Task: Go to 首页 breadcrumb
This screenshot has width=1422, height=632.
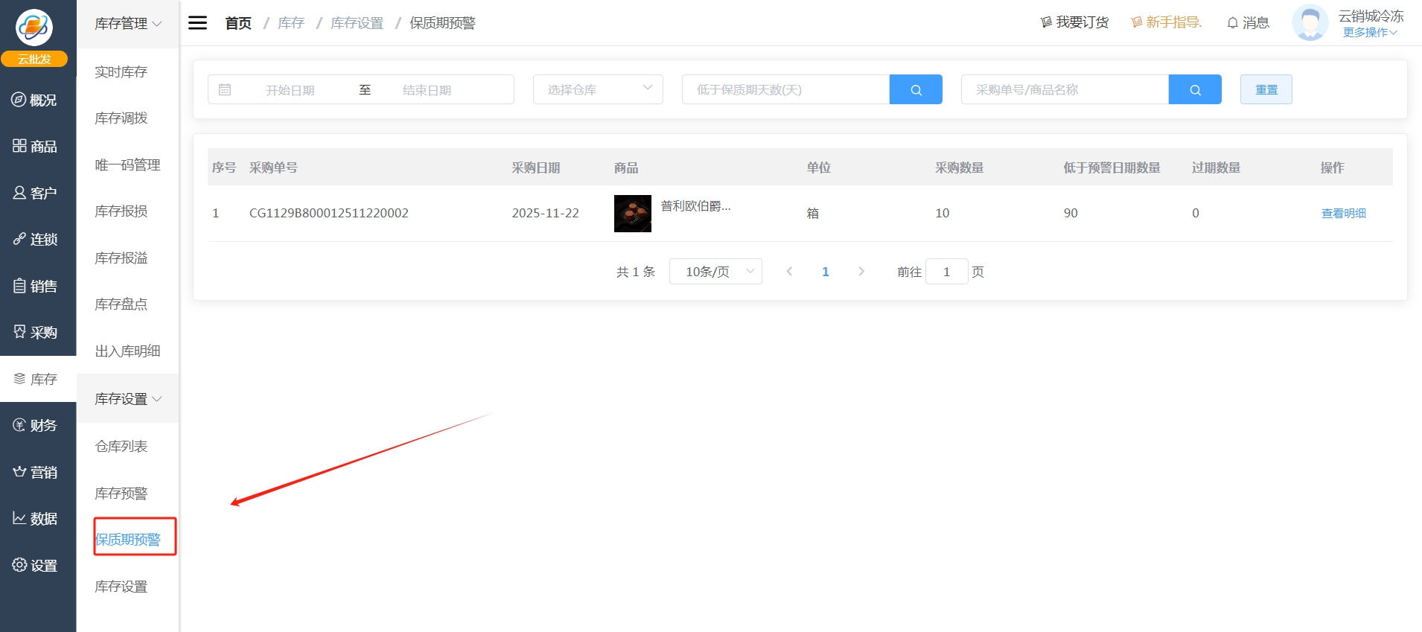Action: pos(238,23)
